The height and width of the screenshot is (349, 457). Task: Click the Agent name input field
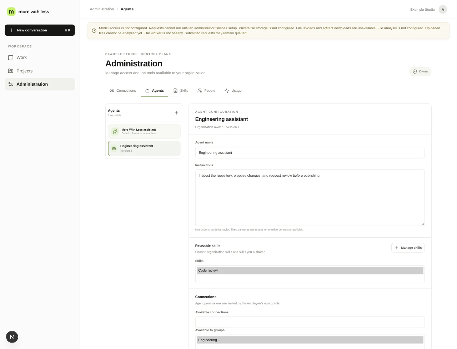pyautogui.click(x=310, y=153)
